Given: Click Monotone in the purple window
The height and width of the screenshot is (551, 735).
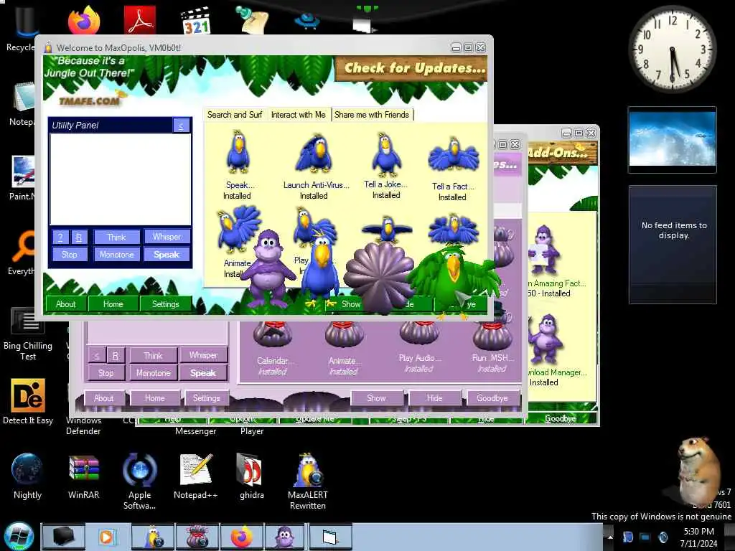Looking at the screenshot, I should pyautogui.click(x=154, y=373).
